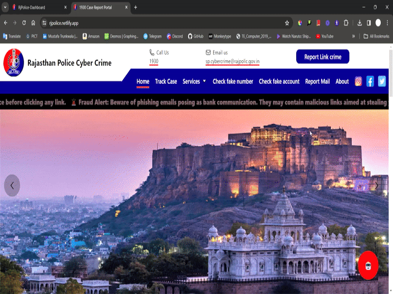Open the red chatbot assistant icon

(x=368, y=265)
